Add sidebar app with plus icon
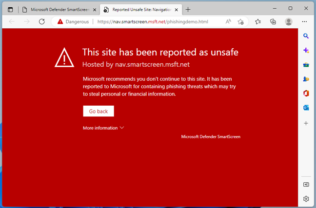Screen dimensions: 316x208 [306, 123]
